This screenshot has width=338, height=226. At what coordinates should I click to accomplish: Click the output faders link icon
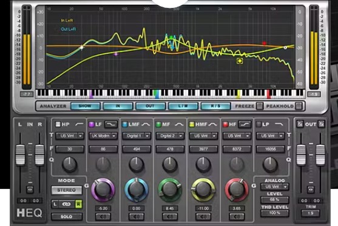(x=311, y=190)
